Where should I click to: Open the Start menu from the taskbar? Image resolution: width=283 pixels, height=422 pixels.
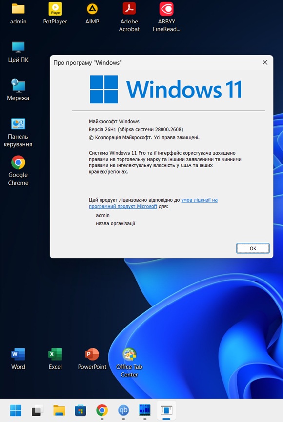coord(16,410)
